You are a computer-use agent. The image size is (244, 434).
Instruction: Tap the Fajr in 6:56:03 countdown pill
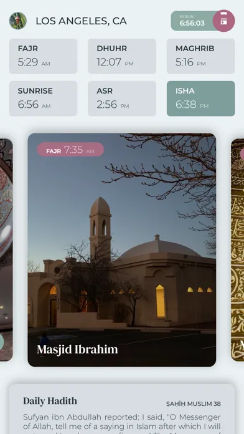coord(193,21)
